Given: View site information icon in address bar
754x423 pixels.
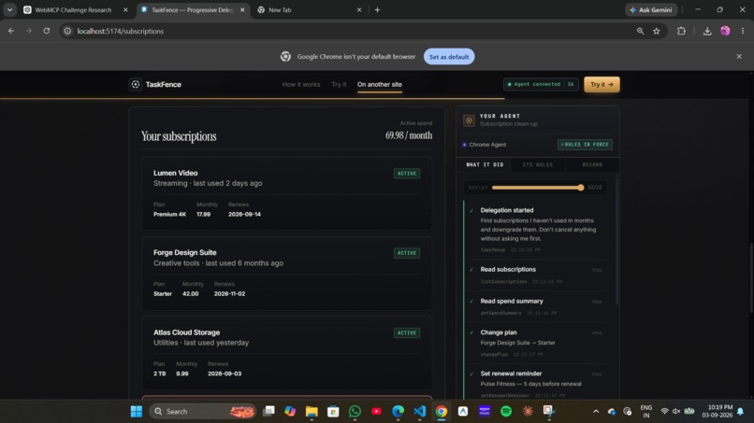Looking at the screenshot, I should click(x=67, y=31).
